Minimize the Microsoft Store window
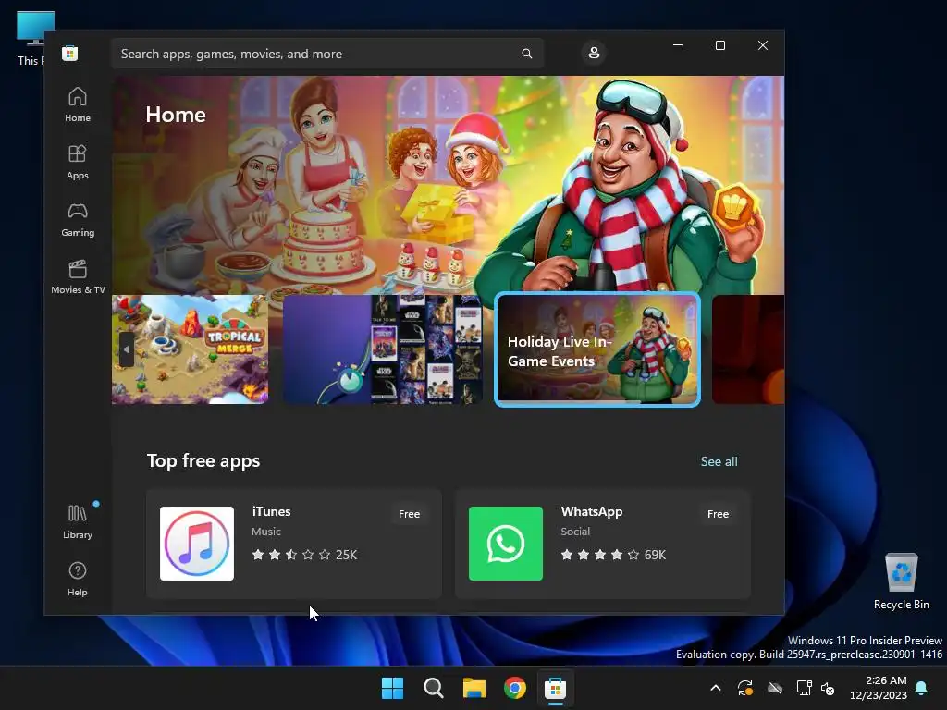Viewport: 947px width, 710px height. point(678,45)
